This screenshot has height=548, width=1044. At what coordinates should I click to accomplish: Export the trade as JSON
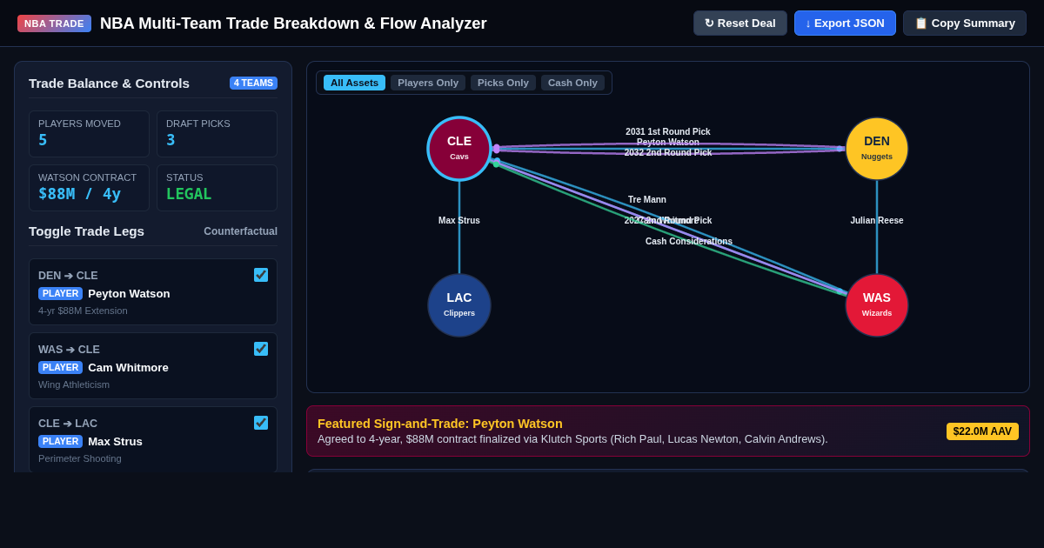(845, 23)
